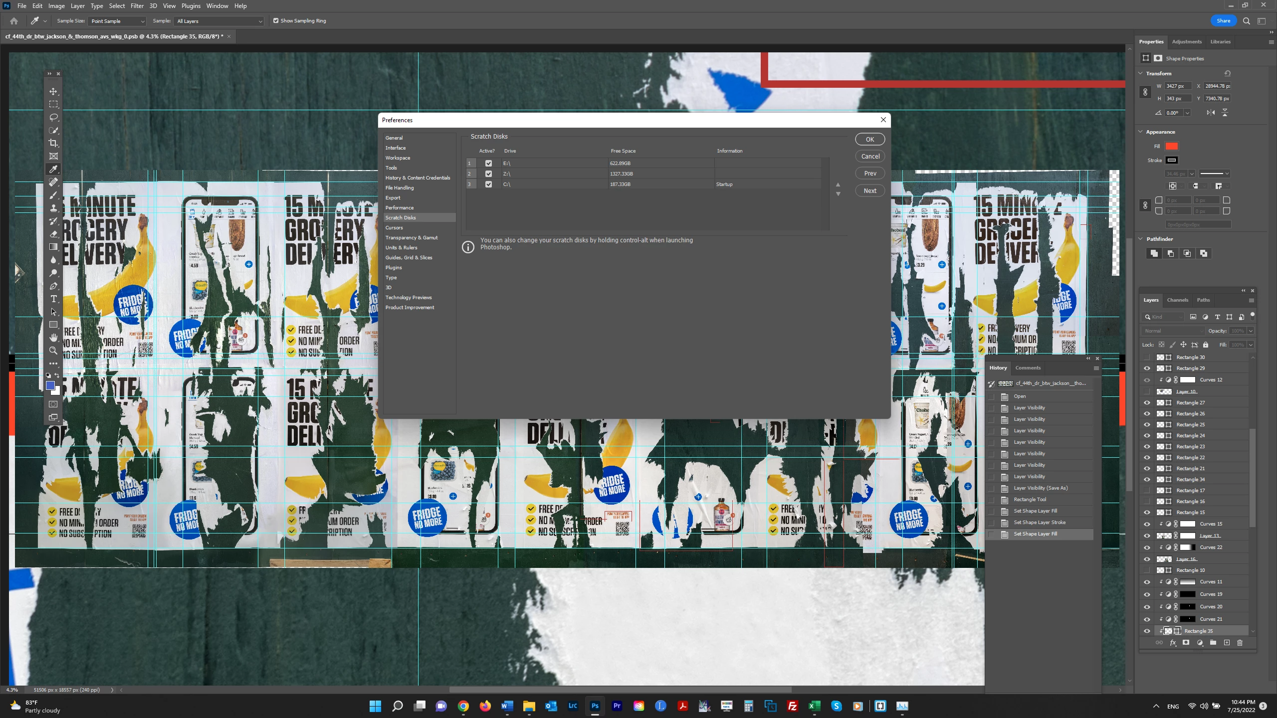Select Performance in Preferences list

point(399,208)
